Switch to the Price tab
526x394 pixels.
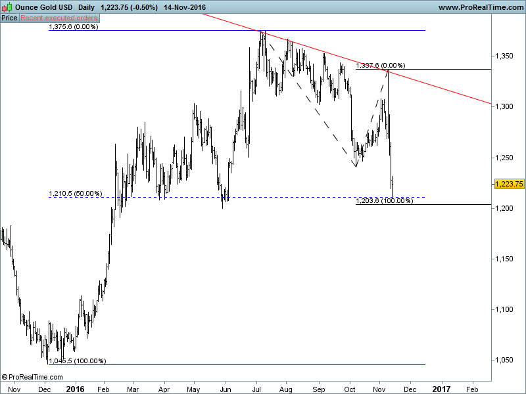[x=9, y=18]
